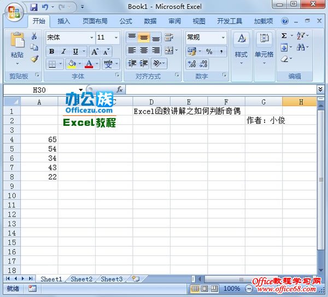Viewport: 328px width, 297px height.
Task: Open the Sheet3 worksheet tab
Action: coord(112,279)
